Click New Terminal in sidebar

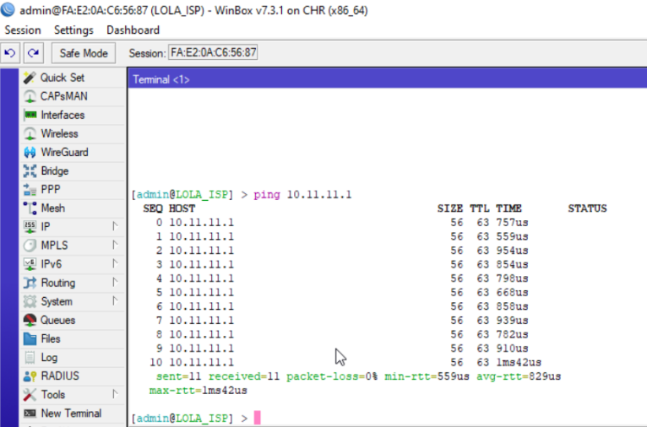tap(71, 413)
